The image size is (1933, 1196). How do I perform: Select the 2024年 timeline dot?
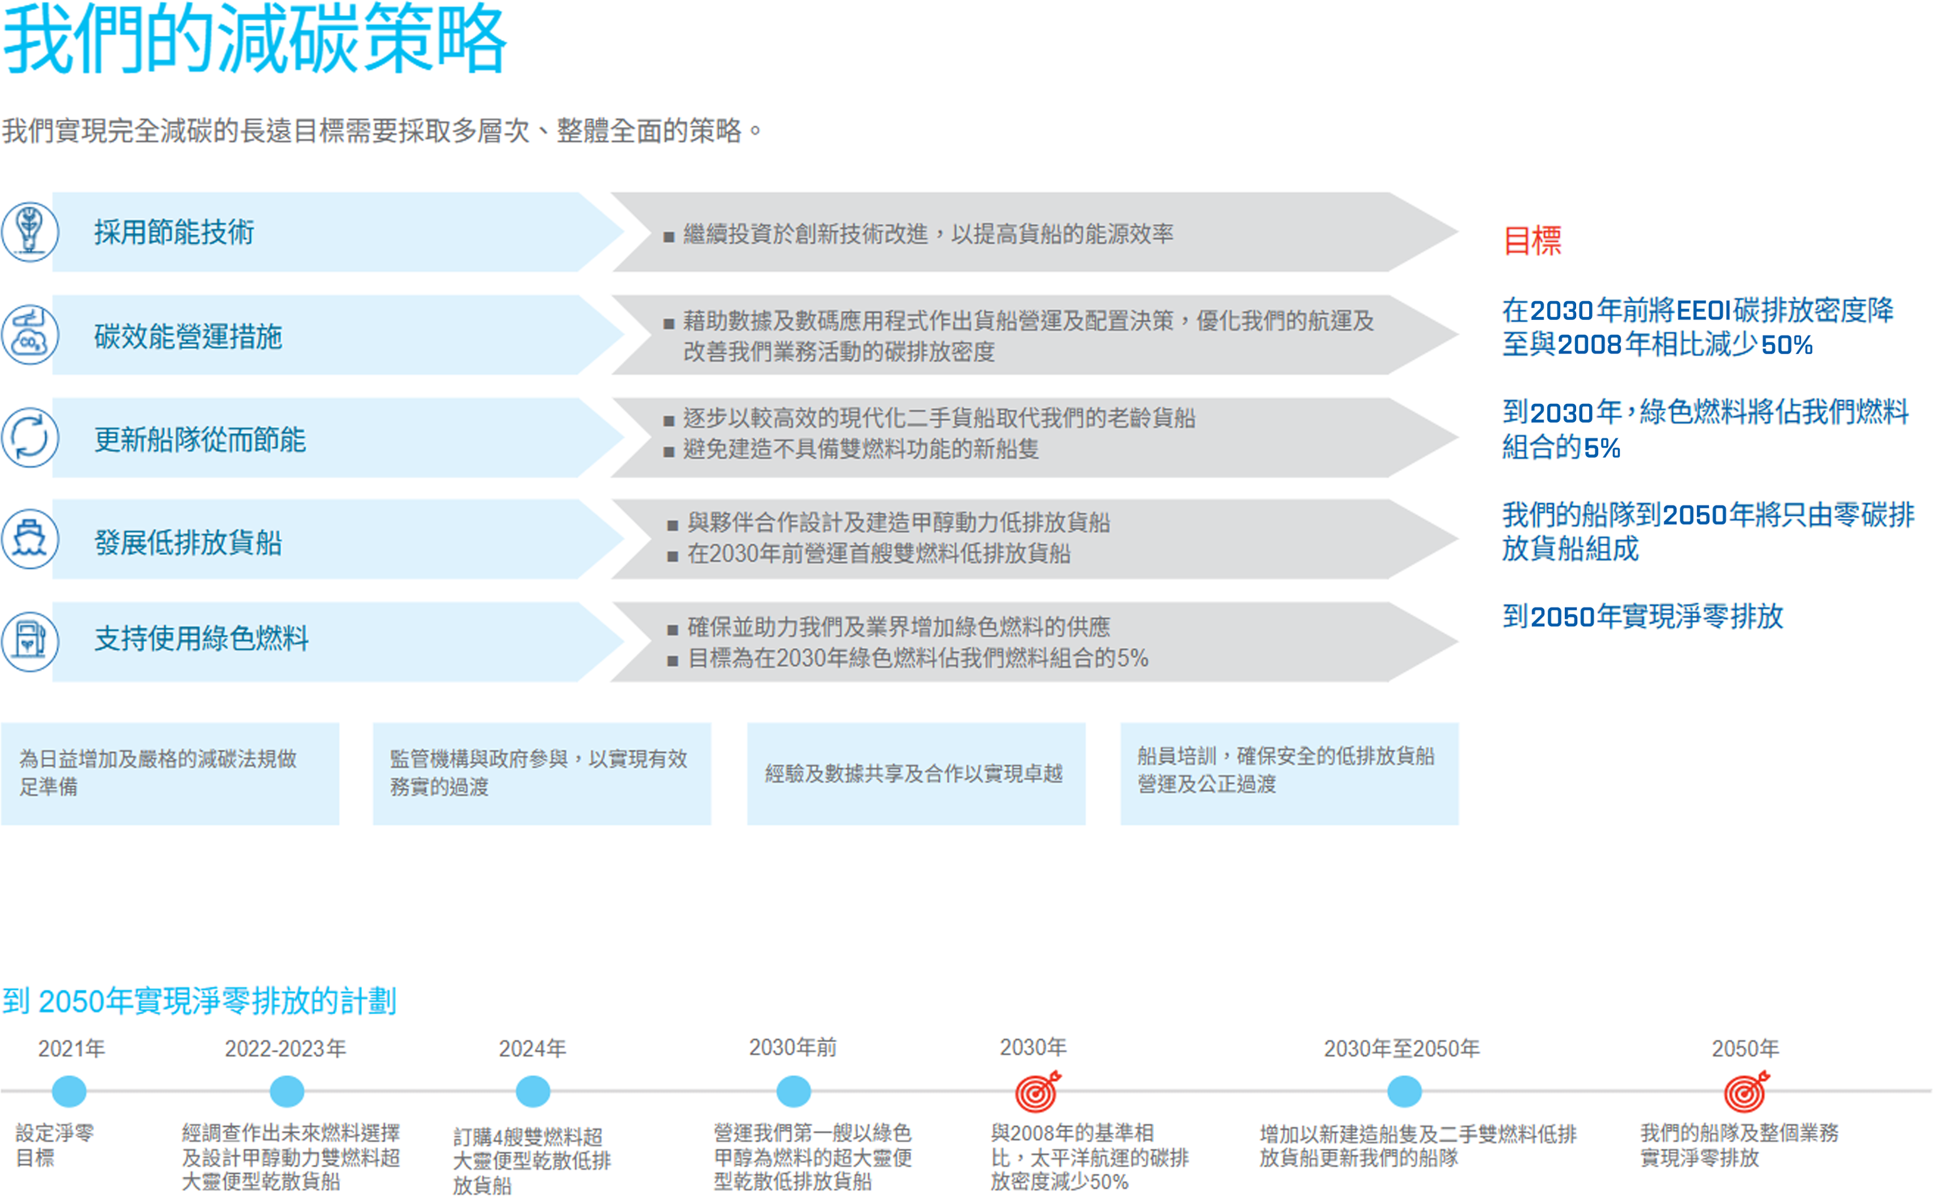click(x=533, y=1091)
